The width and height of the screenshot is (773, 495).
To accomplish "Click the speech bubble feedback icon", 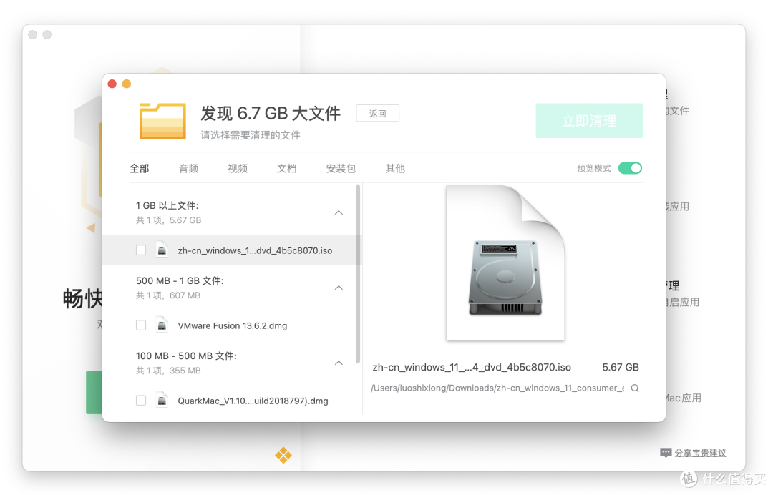I will tap(666, 453).
